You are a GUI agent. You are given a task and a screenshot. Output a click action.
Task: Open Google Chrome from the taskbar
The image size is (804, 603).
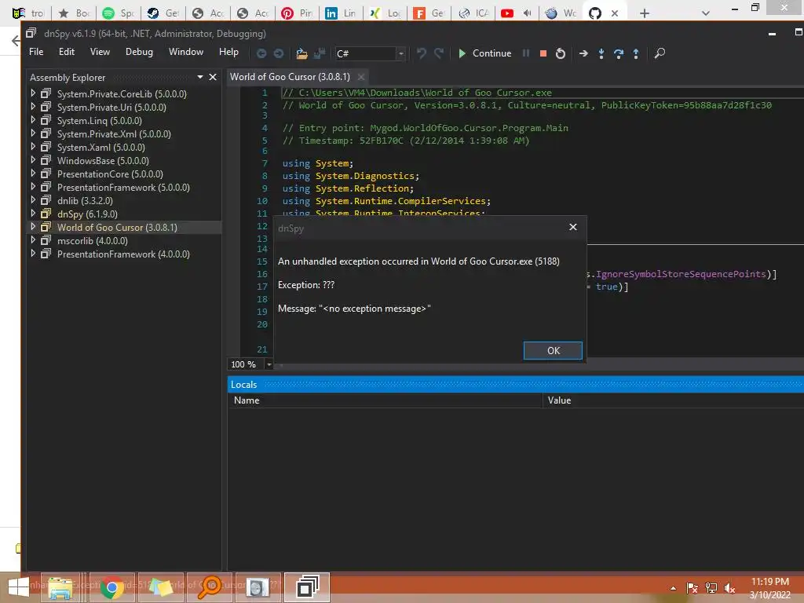coord(111,587)
